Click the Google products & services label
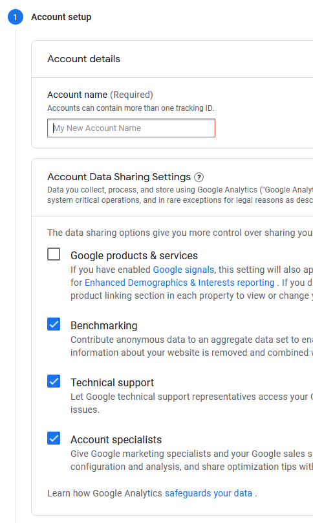313x523 pixels. tap(135, 255)
